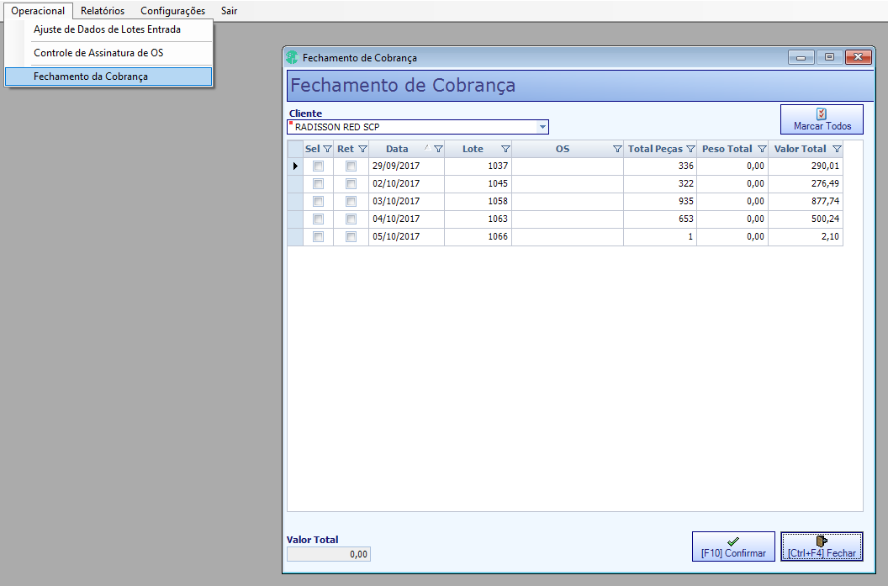Open the Data column filter icon

pyautogui.click(x=438, y=150)
